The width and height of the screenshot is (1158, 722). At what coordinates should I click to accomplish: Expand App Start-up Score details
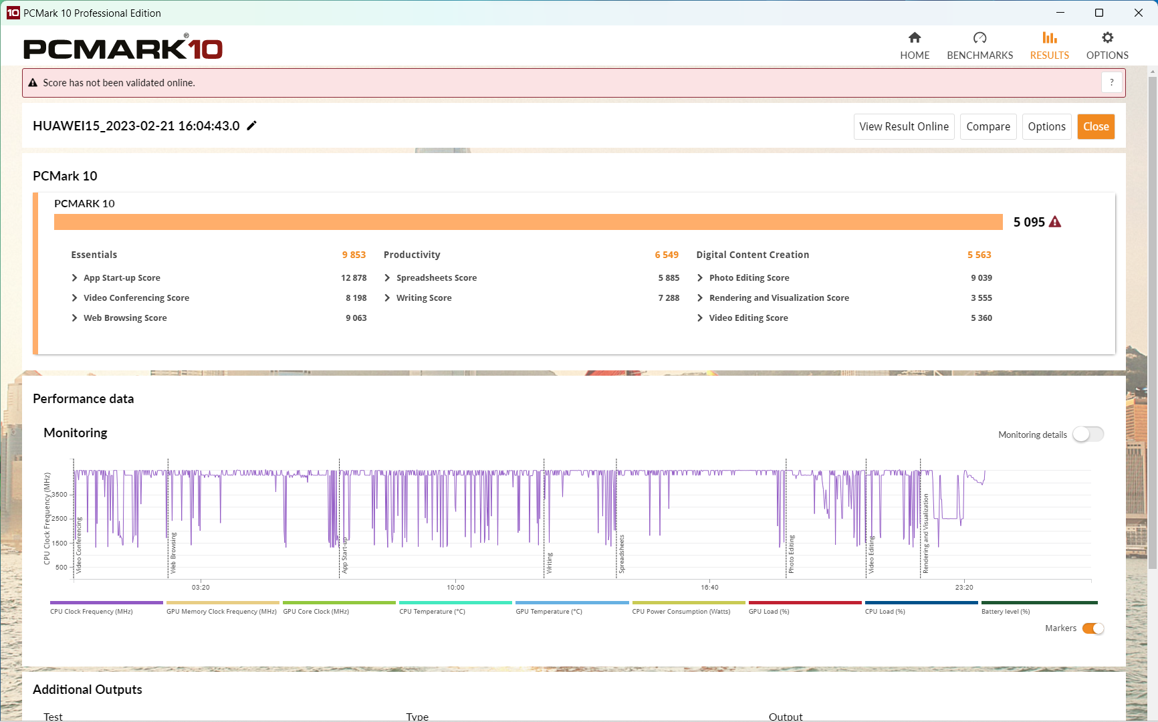coord(74,278)
